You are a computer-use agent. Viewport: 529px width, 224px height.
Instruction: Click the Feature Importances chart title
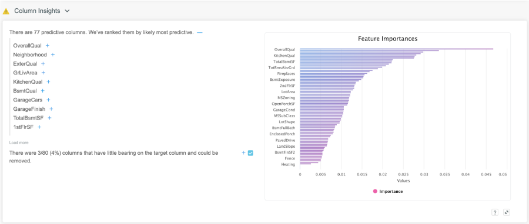point(388,39)
